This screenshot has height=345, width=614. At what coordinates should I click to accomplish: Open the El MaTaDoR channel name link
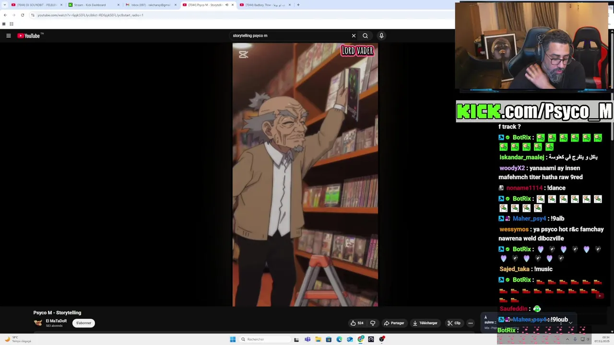[x=56, y=321]
